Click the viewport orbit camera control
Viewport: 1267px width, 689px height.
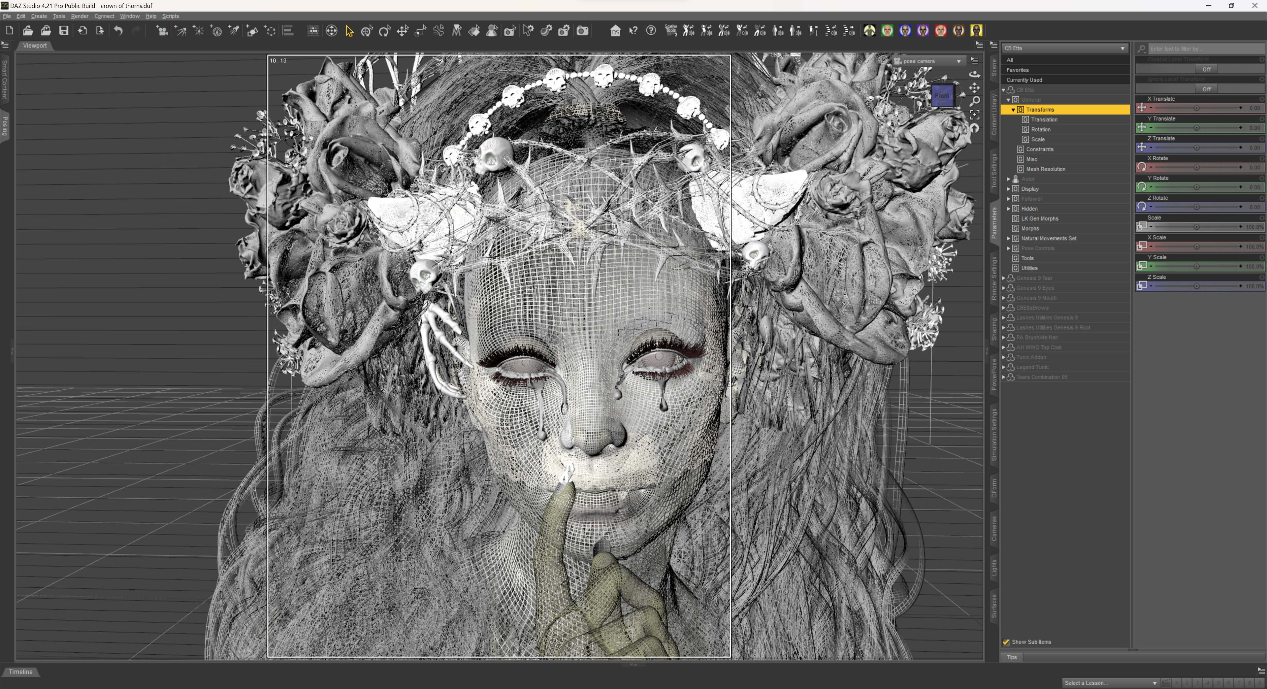pos(974,74)
